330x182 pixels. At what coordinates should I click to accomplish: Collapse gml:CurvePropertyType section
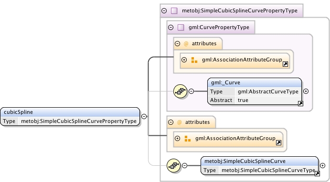(170, 27)
